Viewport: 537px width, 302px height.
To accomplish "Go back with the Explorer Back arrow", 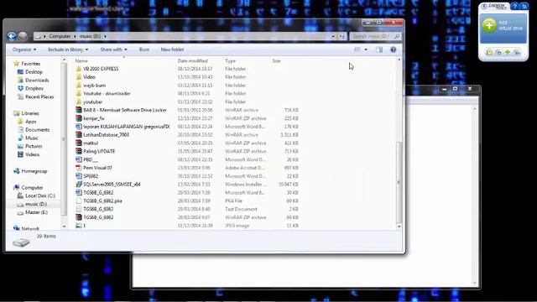I will tap(12, 36).
